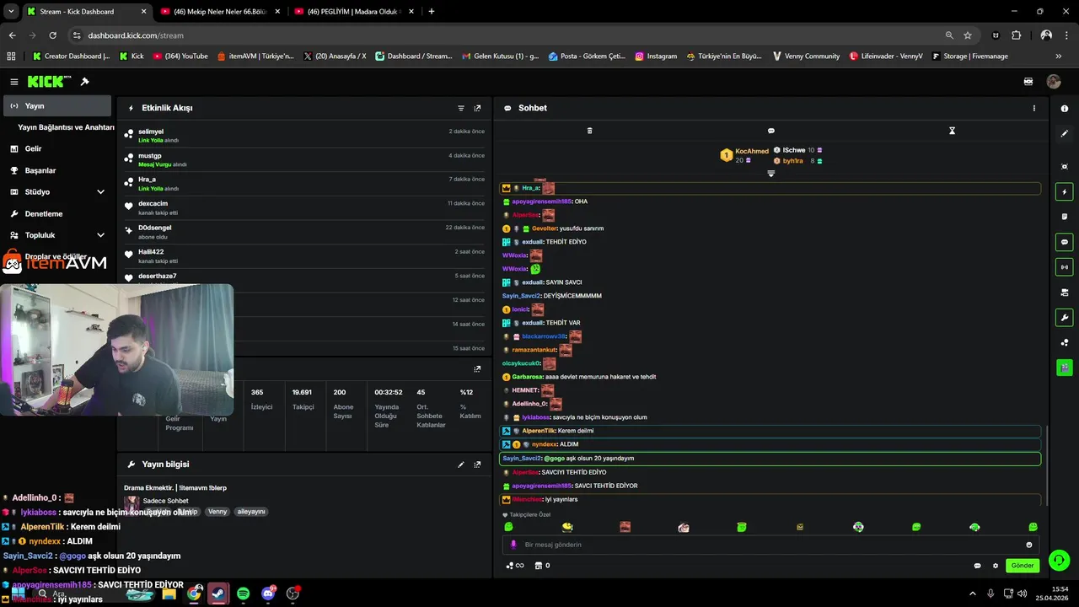Open the tab search dropdown in Chrome

coord(11,12)
